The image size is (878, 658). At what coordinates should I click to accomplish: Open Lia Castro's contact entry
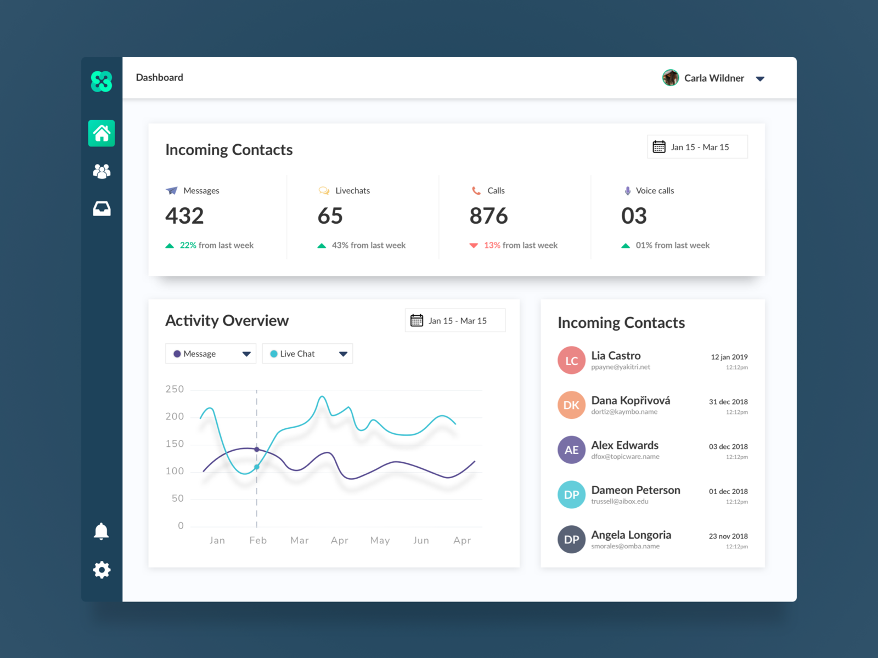click(653, 360)
